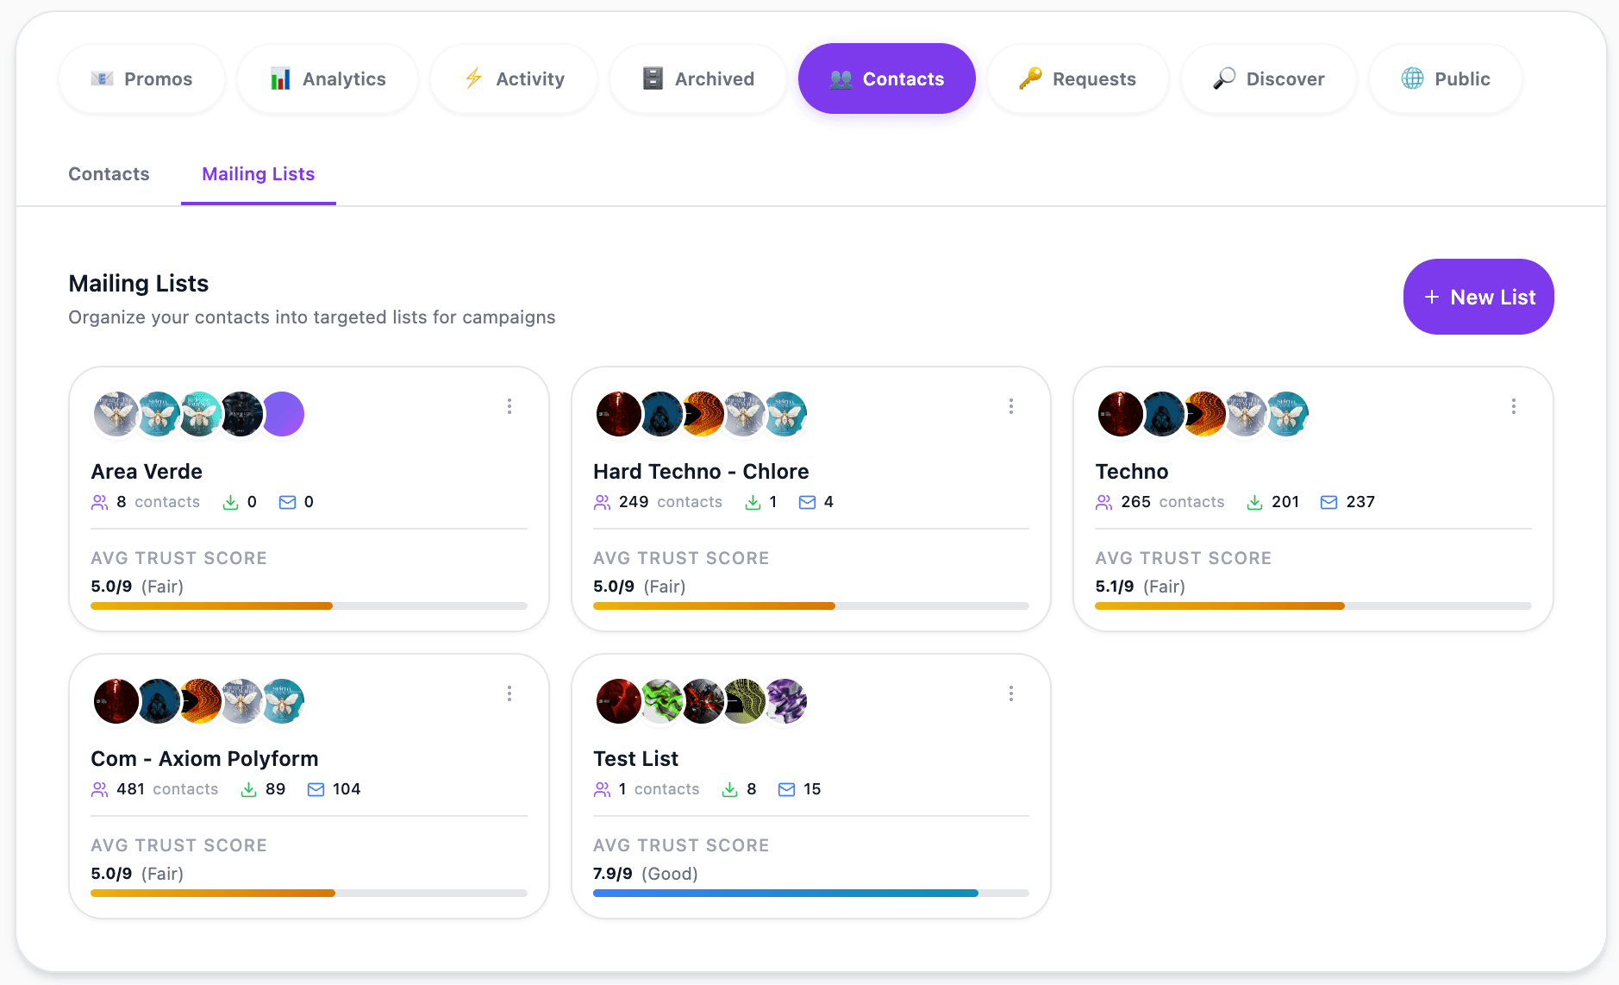Click the envelope icon on Test List card

click(x=786, y=789)
